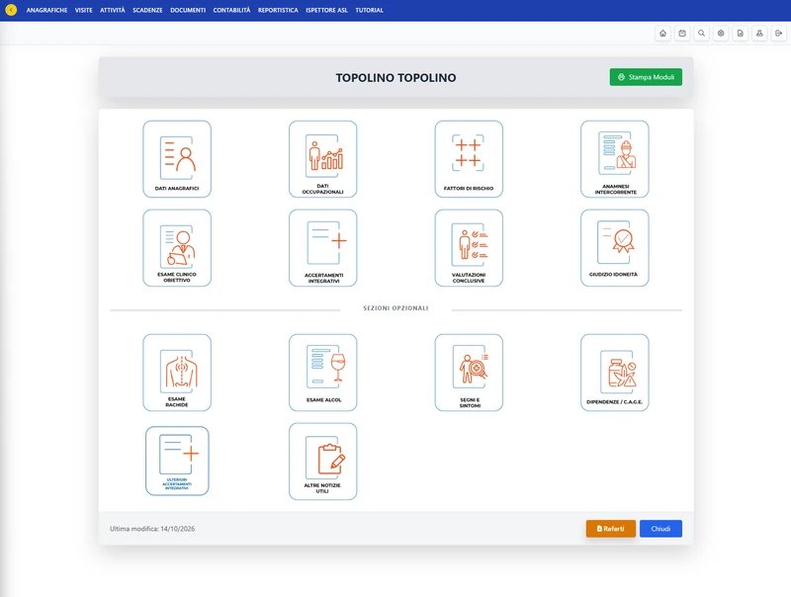Screen dimensions: 791x597
Task: Click the document toolbar icon
Action: 740,34
